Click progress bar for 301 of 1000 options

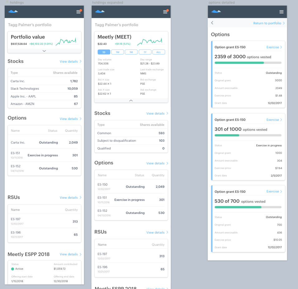[248, 135]
